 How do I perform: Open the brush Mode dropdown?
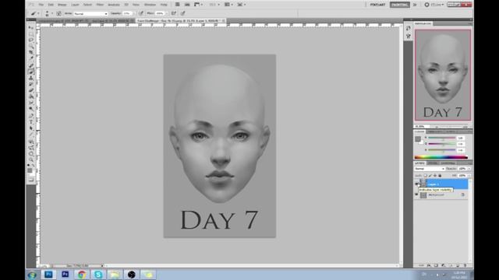pyautogui.click(x=90, y=14)
